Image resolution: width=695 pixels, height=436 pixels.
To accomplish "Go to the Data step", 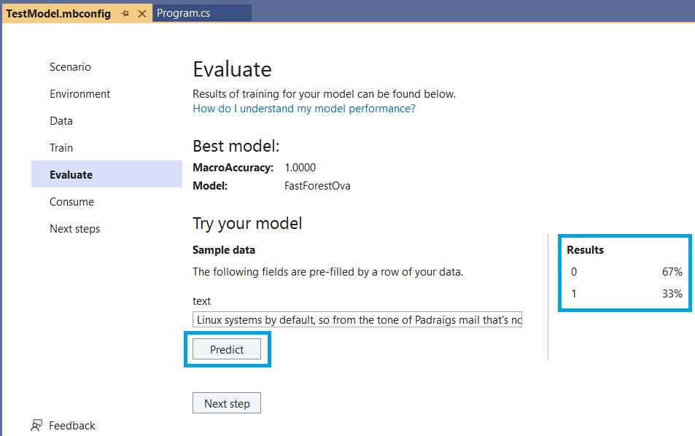I will click(61, 120).
